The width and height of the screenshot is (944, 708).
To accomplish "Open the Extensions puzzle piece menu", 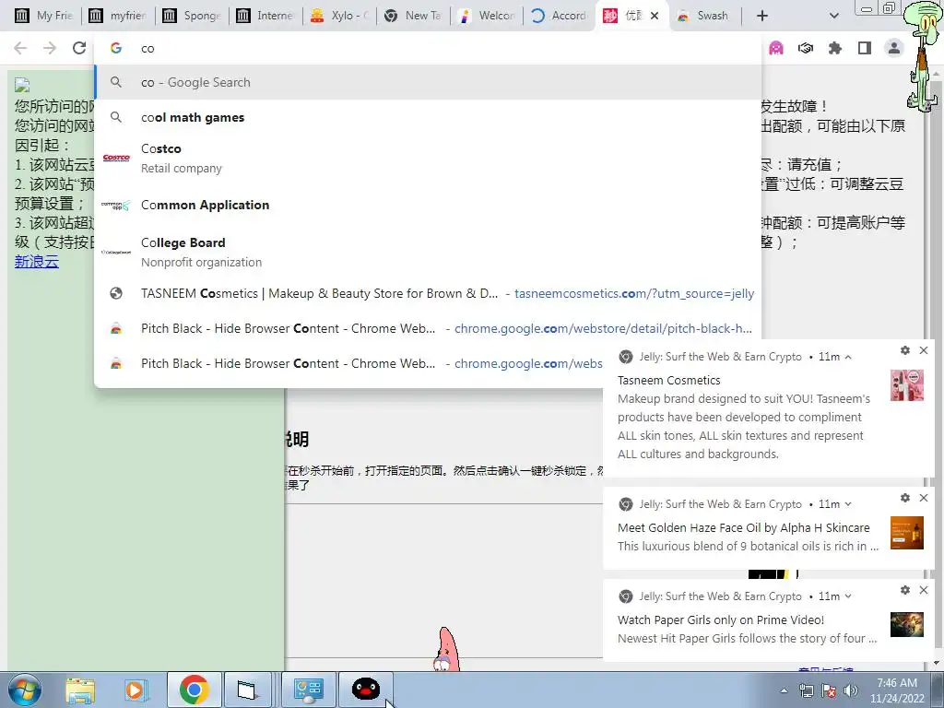I will coord(835,48).
